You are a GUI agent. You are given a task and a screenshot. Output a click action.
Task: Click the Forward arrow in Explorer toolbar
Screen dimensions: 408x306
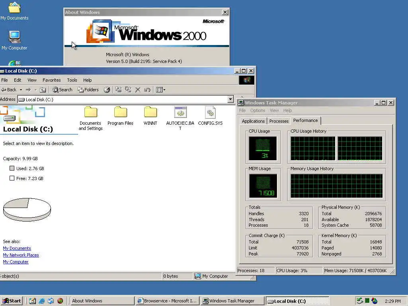pyautogui.click(x=28, y=90)
